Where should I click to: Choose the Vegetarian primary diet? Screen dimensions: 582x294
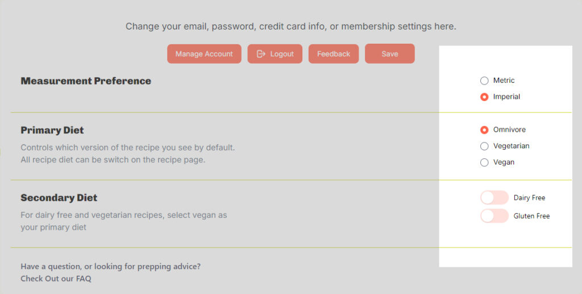click(x=484, y=146)
